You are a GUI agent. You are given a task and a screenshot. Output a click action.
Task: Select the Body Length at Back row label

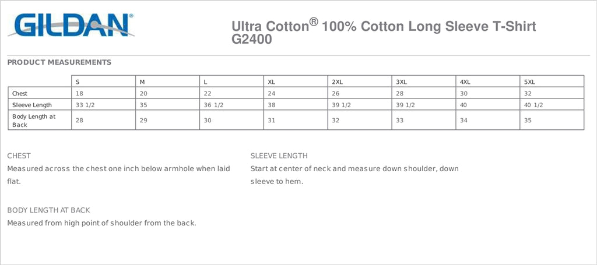(34, 120)
